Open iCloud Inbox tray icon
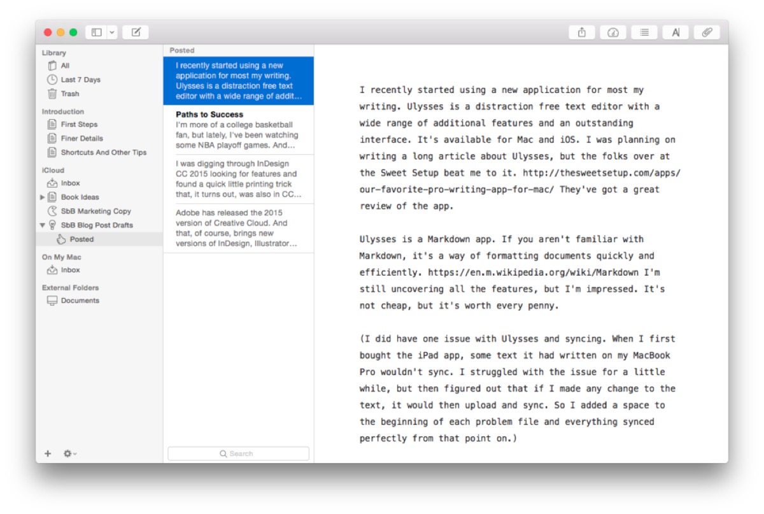This screenshot has height=514, width=764. coord(52,183)
